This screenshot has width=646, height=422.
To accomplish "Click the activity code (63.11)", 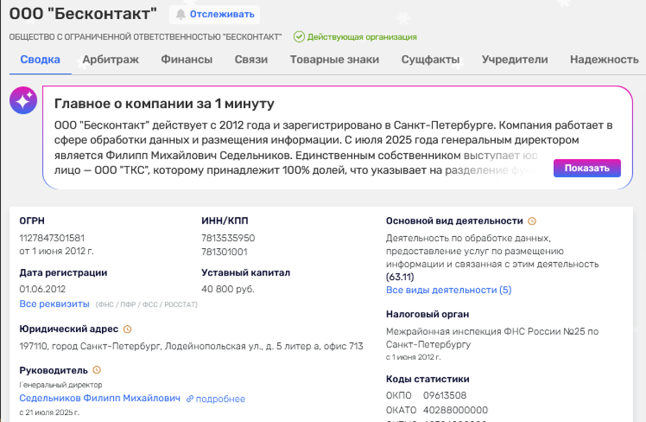I will [400, 277].
